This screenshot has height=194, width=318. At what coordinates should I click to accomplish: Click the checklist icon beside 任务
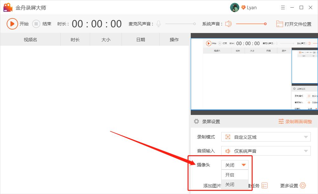coord(265,185)
